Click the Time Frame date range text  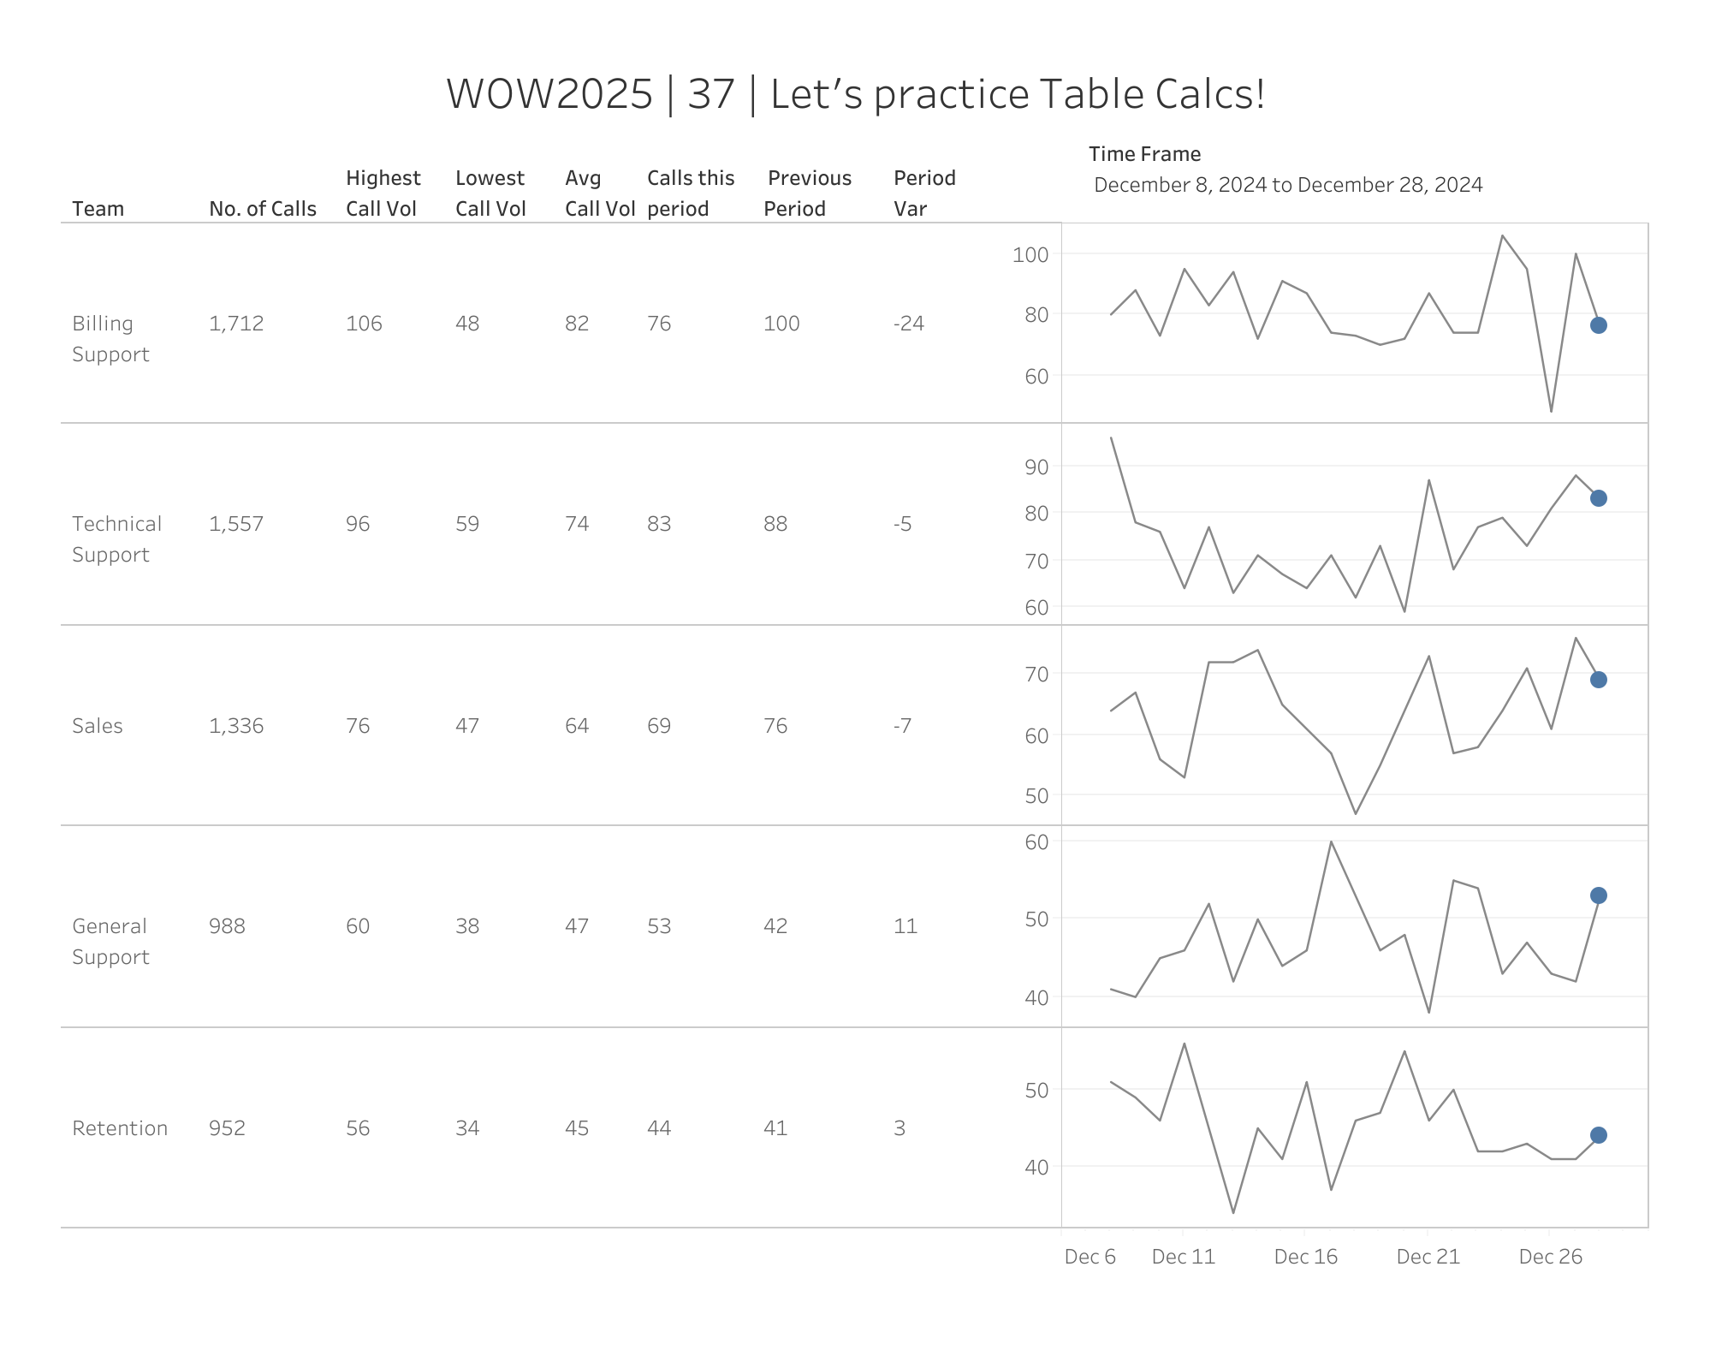click(x=1287, y=185)
